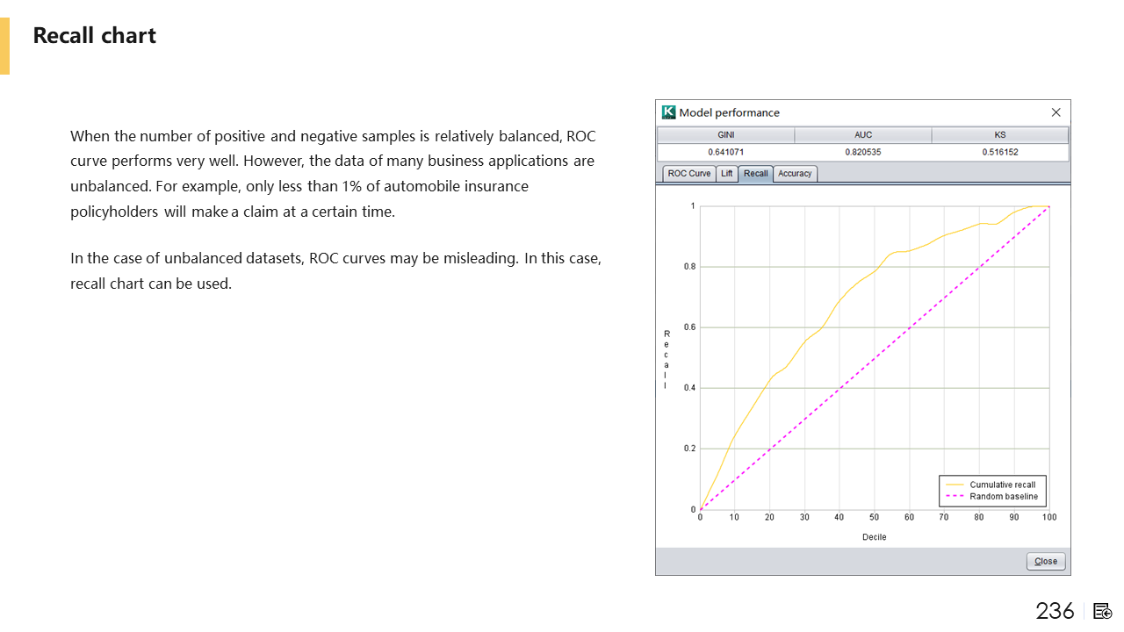1124x632 pixels.
Task: Select the KS value 0.516152 cell
Action: pyautogui.click(x=1000, y=152)
